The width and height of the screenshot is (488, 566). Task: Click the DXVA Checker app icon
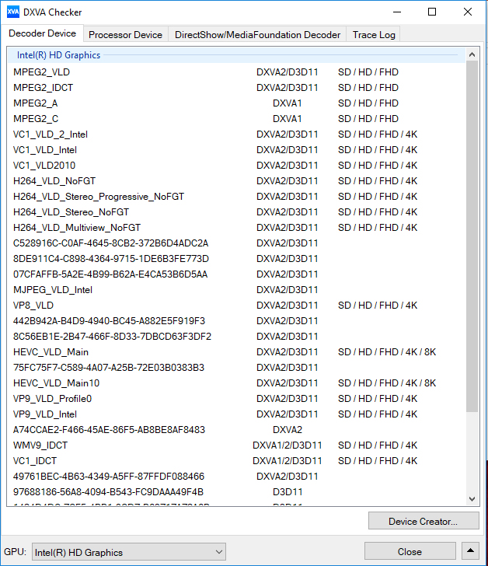point(13,12)
